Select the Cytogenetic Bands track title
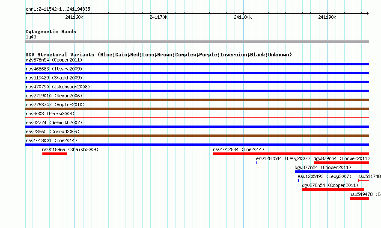This screenshot has width=381, height=228. pos(51,32)
